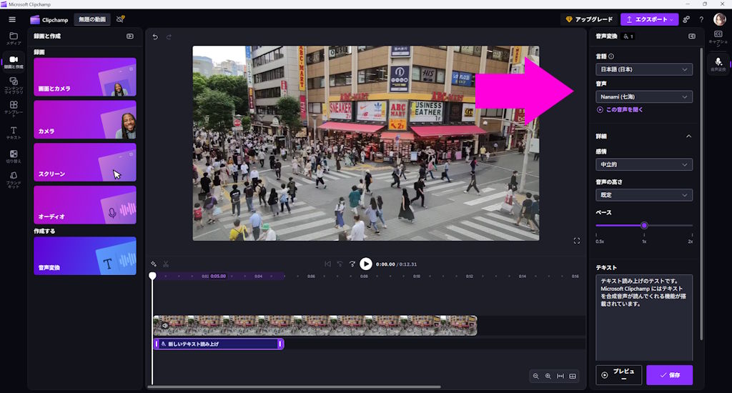Image resolution: width=732 pixels, height=393 pixels.
Task: Click the cloud sync off icon
Action: (x=120, y=19)
